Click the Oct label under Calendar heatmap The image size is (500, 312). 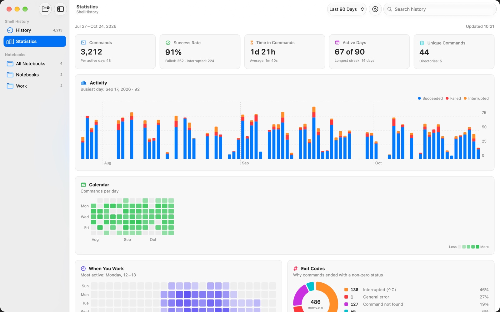(x=153, y=240)
